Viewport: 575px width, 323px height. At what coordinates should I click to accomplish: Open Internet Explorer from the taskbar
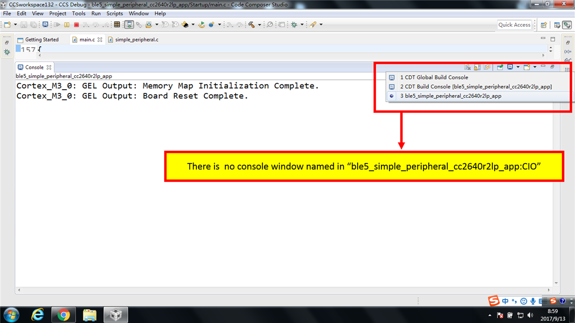pyautogui.click(x=38, y=315)
